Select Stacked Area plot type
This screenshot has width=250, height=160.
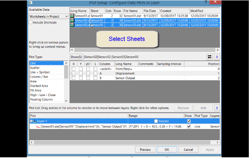point(46,86)
